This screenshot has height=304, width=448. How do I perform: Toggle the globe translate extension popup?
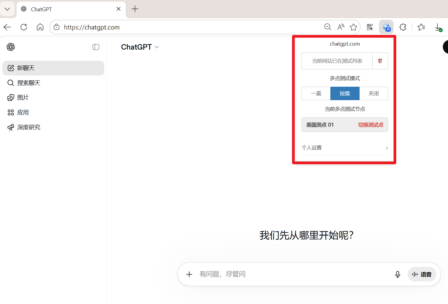click(x=386, y=27)
